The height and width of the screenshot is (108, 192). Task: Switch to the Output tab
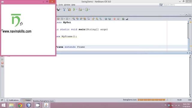point(26,100)
